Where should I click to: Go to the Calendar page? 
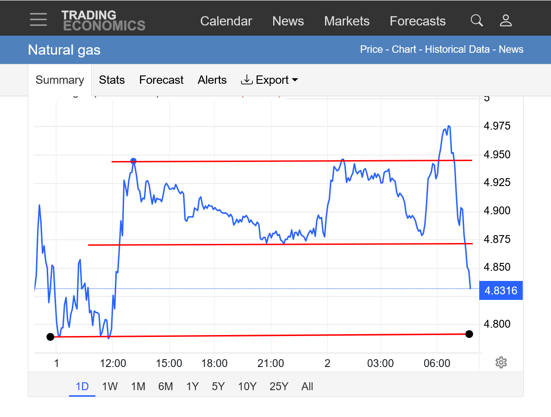pos(226,21)
